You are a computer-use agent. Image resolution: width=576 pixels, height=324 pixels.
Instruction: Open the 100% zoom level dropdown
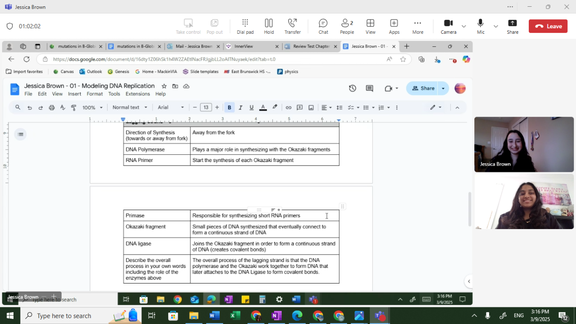pyautogui.click(x=92, y=108)
